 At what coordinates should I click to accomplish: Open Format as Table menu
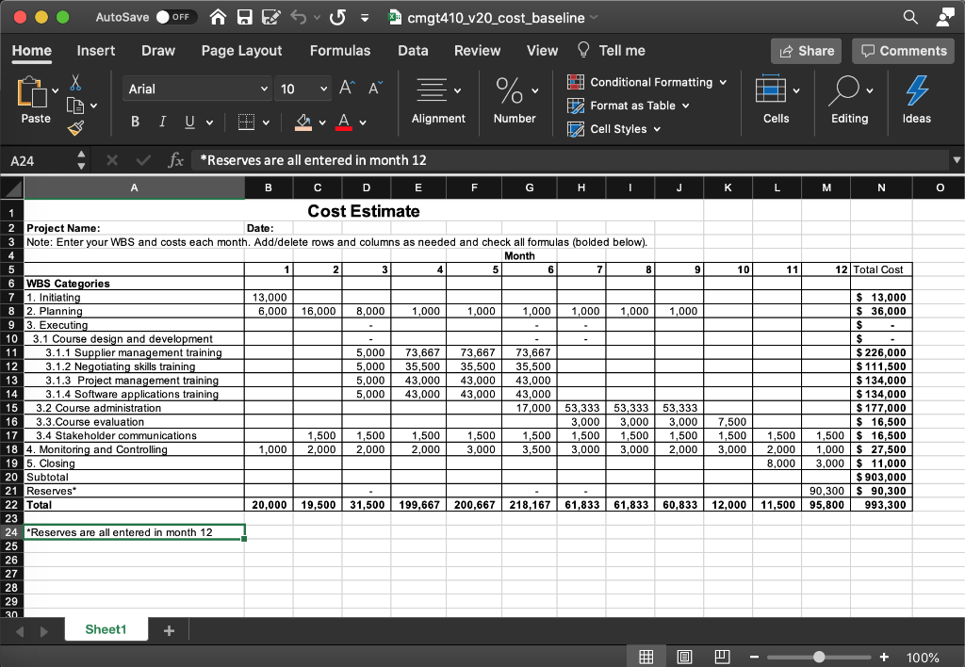coord(628,106)
